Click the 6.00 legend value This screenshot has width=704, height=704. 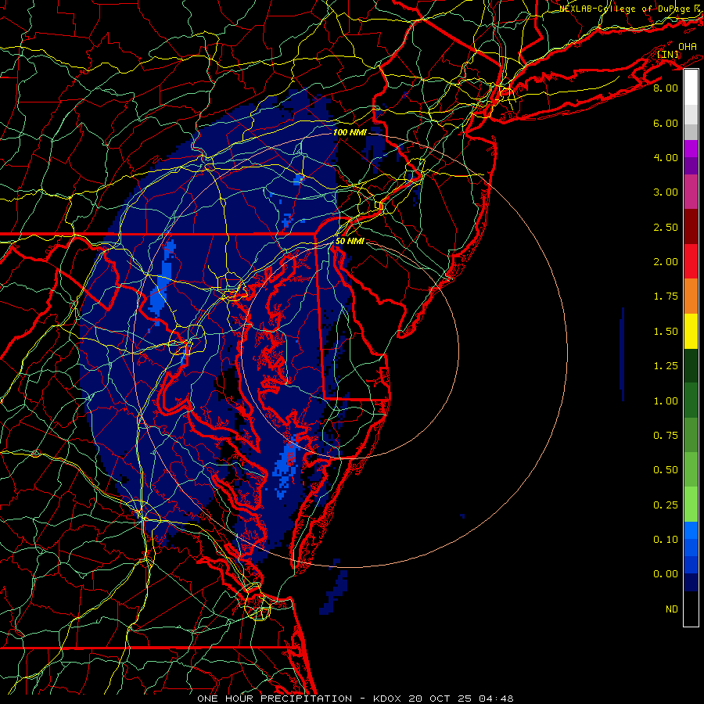pyautogui.click(x=666, y=123)
